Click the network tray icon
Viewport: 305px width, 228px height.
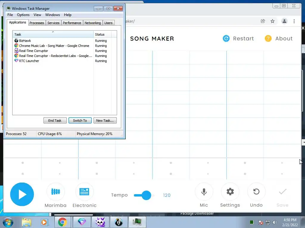(268, 222)
